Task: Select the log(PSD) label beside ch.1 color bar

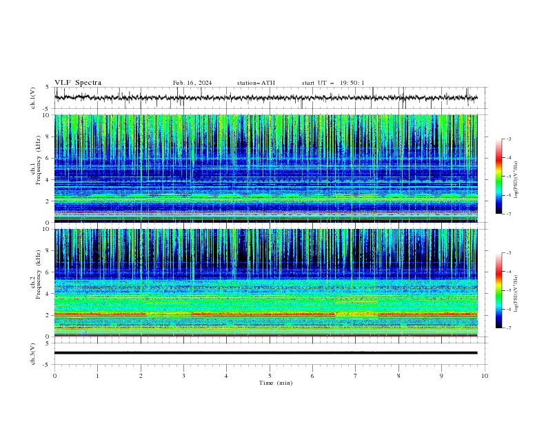Action: point(516,180)
